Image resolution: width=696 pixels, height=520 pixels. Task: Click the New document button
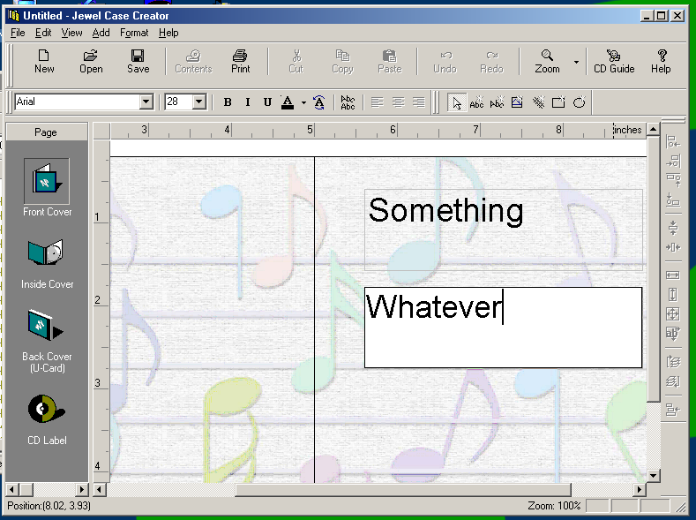[x=44, y=61]
